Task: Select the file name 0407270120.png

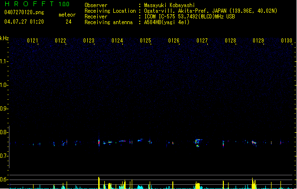Action: [24, 12]
